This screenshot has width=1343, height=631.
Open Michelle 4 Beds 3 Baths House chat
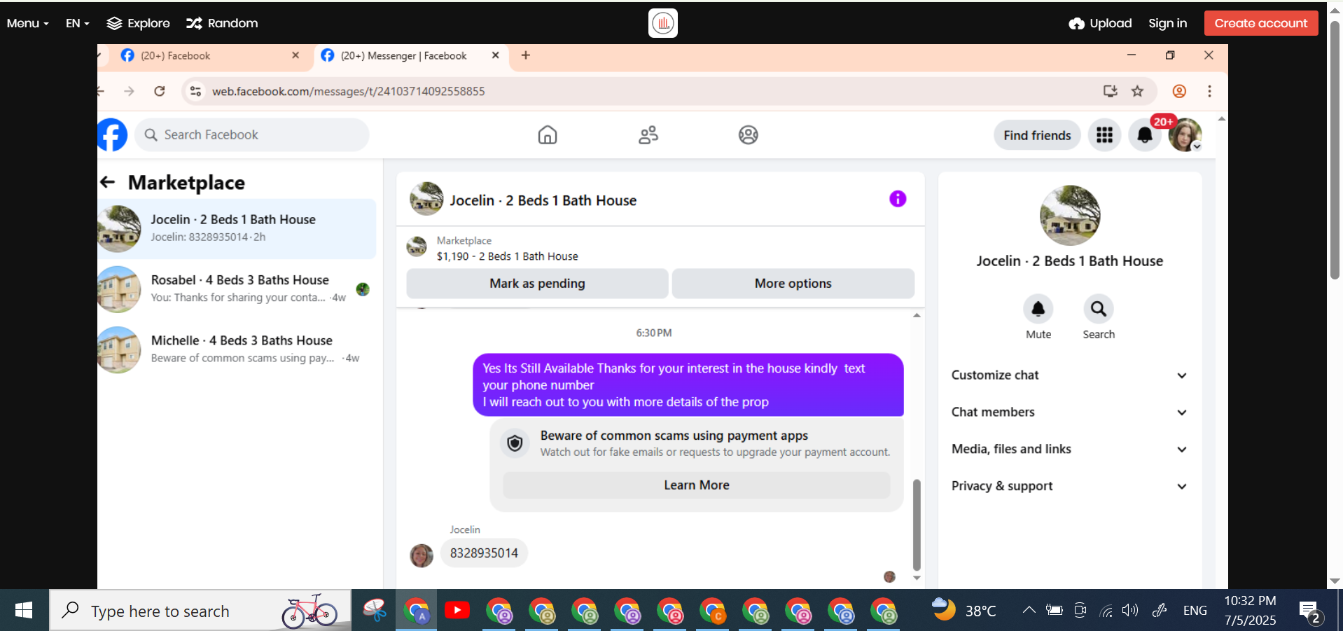(237, 349)
